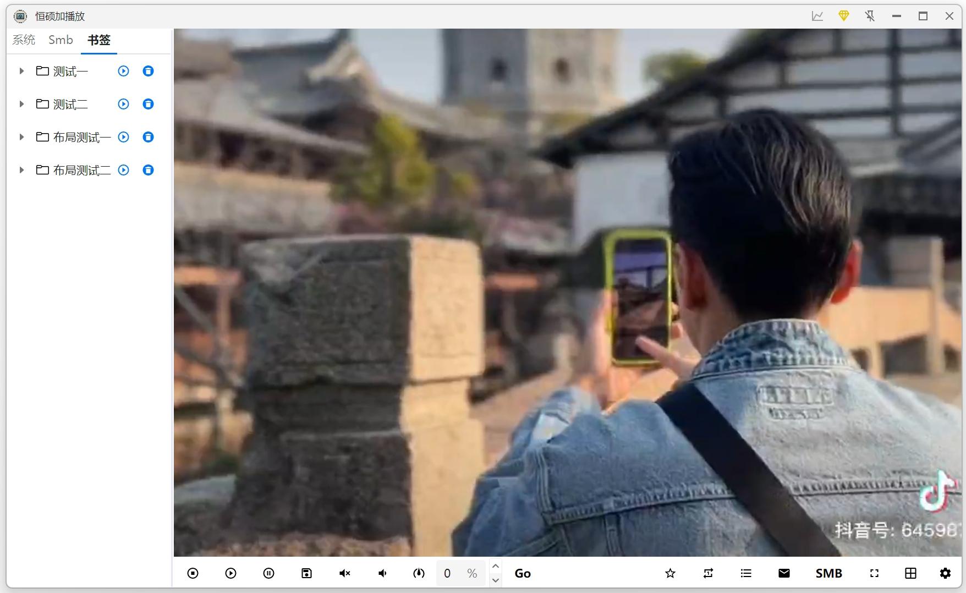Click the Go button

[523, 573]
